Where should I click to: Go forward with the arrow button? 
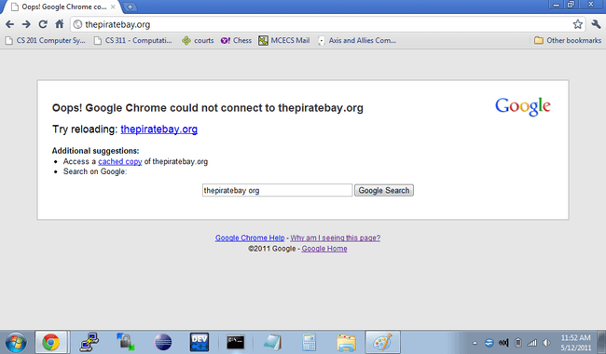26,24
